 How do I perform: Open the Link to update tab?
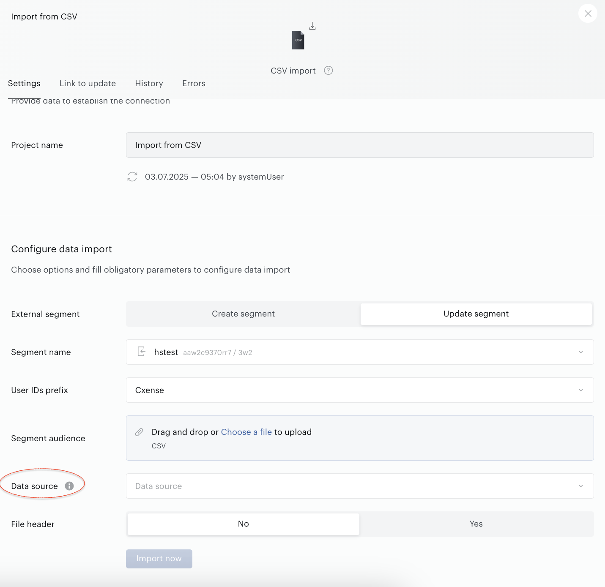click(88, 83)
